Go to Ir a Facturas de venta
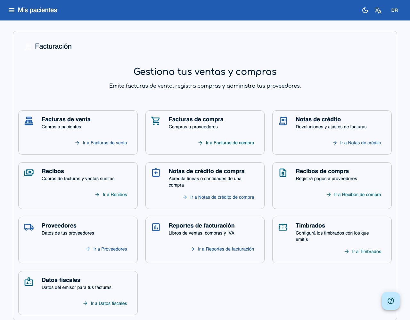The height and width of the screenshot is (320, 410). [x=101, y=143]
